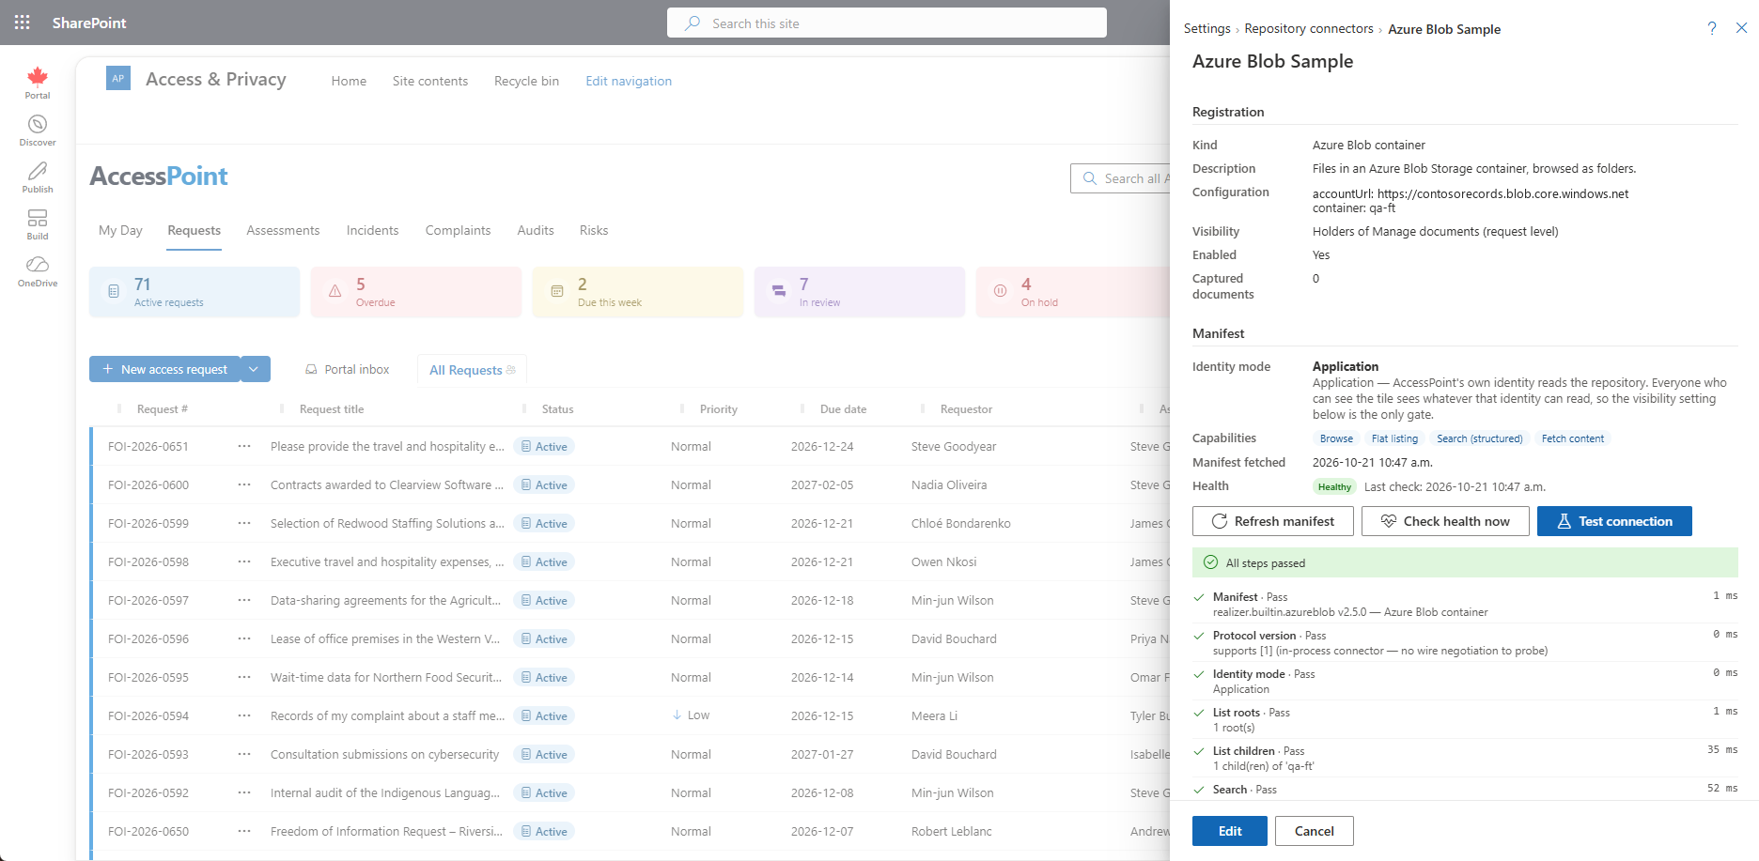Open Site contents navigation link
Screen dimensions: 1759x861
click(430, 81)
